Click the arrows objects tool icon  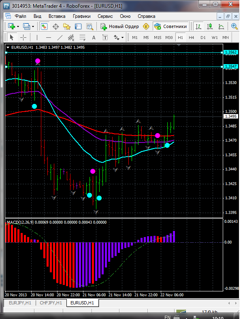[116, 37]
